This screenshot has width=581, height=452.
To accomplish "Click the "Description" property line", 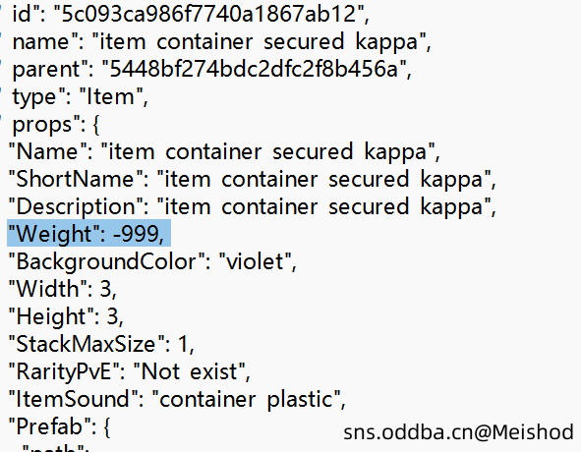I will click(253, 206).
